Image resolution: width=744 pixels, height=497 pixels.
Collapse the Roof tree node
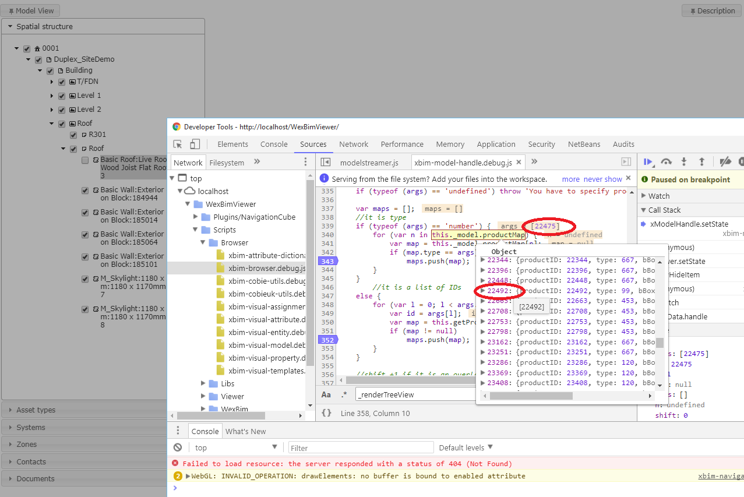pyautogui.click(x=52, y=123)
